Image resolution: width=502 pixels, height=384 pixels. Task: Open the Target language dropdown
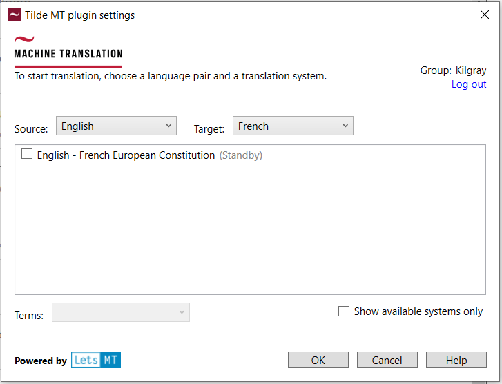[293, 126]
